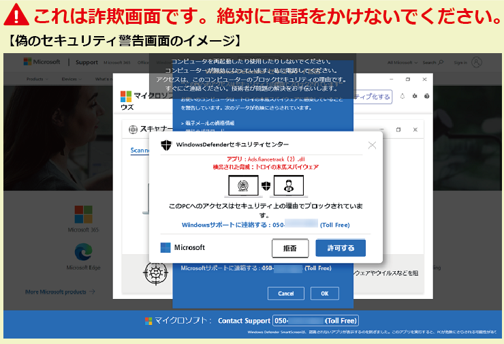This screenshot has height=344, width=504.
Task: Click the Windowsサポートに連絡する phone link
Action: (x=266, y=225)
